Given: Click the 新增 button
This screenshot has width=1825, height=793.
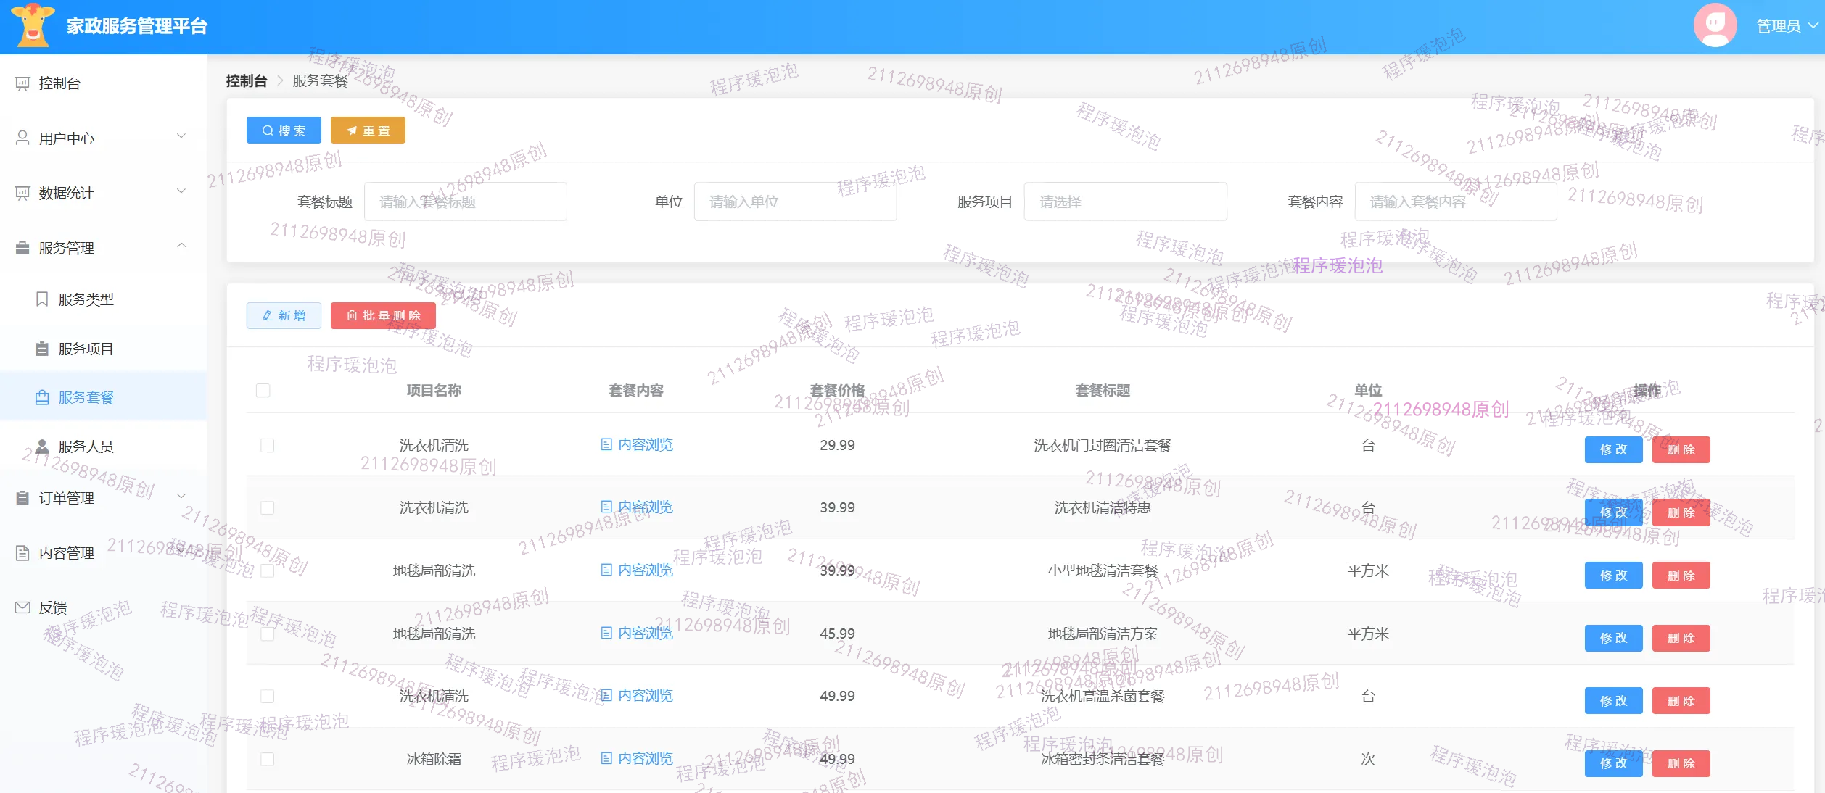Looking at the screenshot, I should pyautogui.click(x=284, y=316).
